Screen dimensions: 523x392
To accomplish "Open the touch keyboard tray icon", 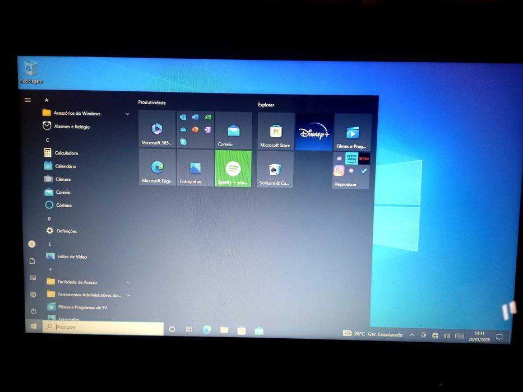I will tap(459, 336).
